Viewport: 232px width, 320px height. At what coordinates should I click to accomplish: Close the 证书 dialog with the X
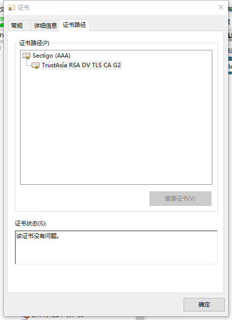[221, 7]
